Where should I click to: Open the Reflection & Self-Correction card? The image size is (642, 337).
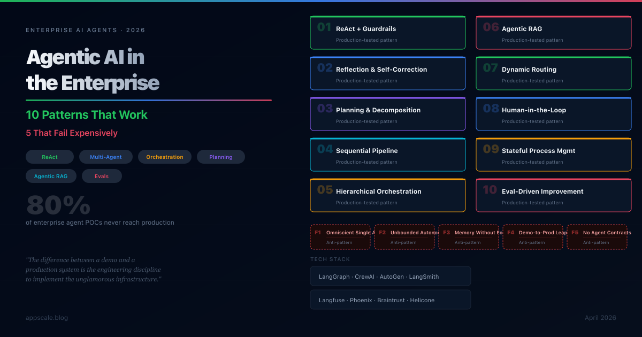coord(387,74)
